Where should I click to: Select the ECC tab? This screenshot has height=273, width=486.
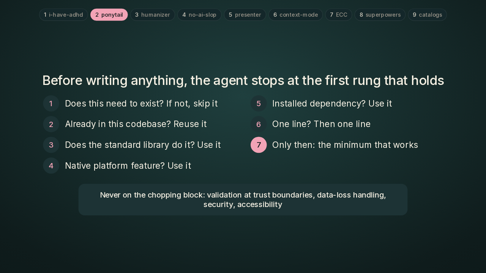[x=339, y=15]
